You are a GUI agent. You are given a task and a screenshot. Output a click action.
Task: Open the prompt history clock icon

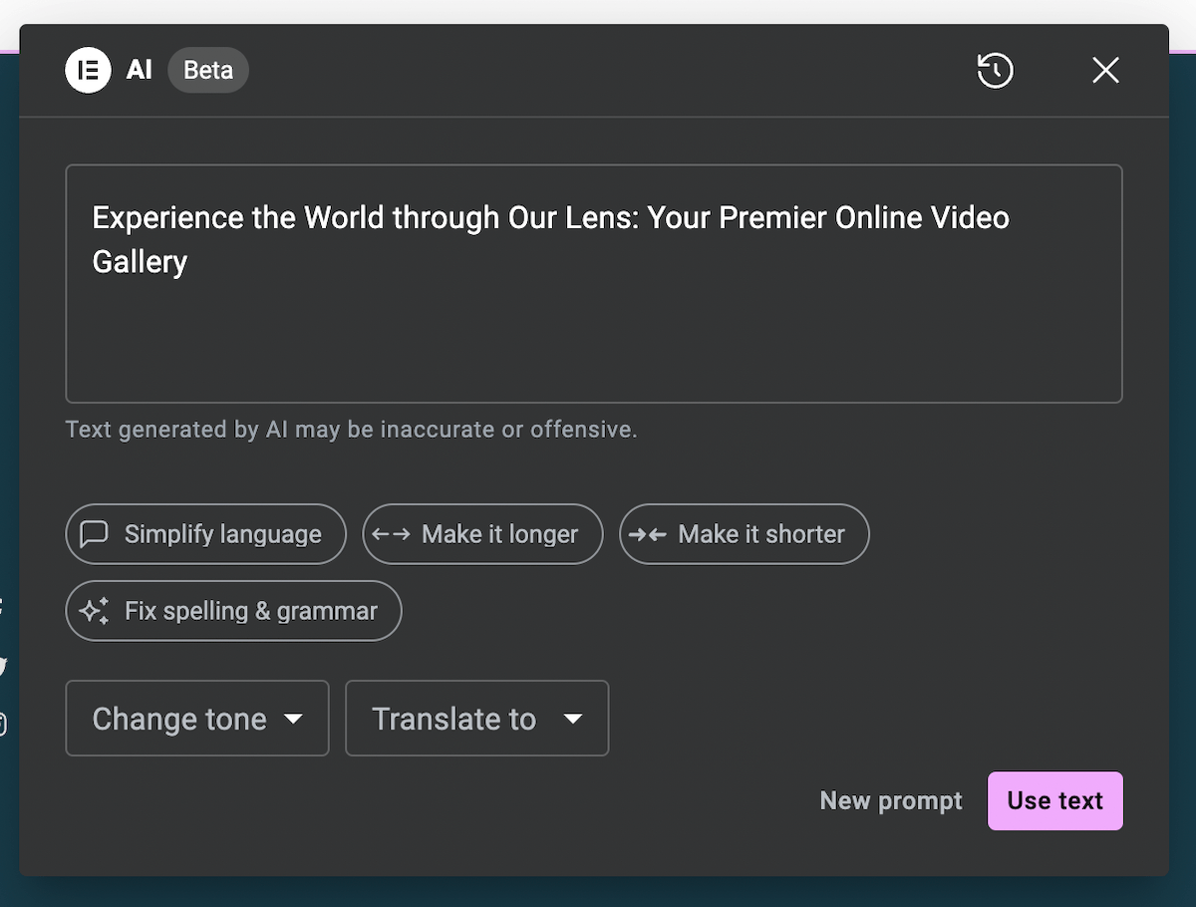(995, 71)
